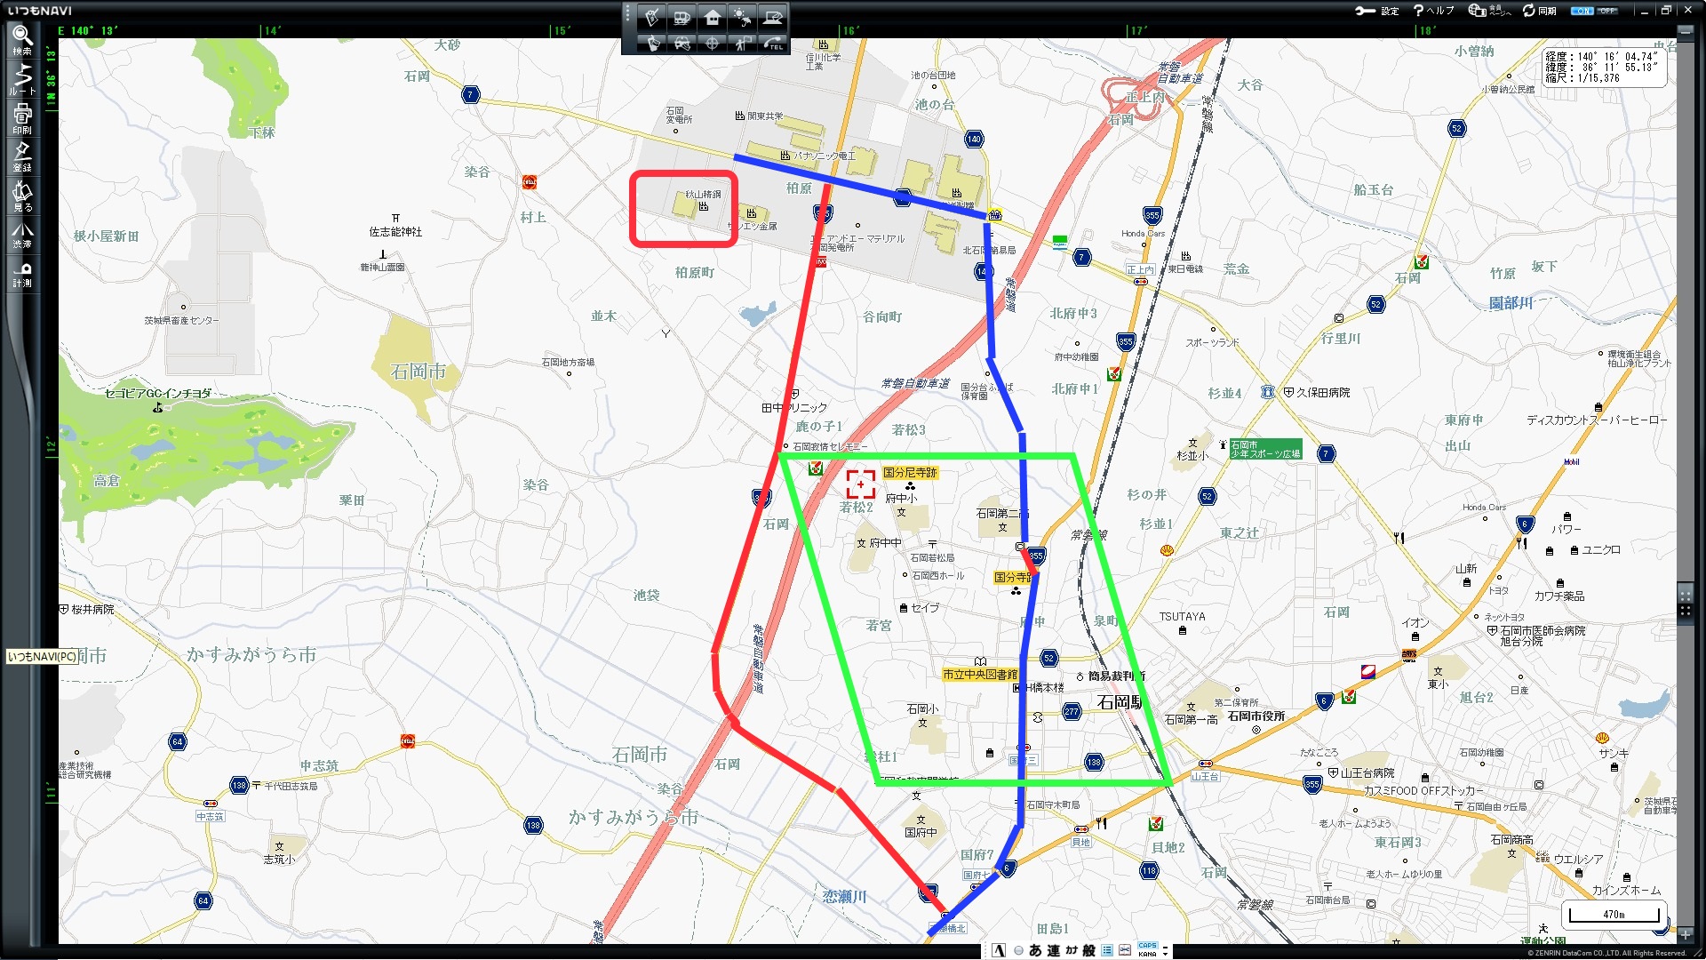Screen dimensions: 1706x960
Task: Open the ルート (route) planner icon
Action: click(22, 80)
